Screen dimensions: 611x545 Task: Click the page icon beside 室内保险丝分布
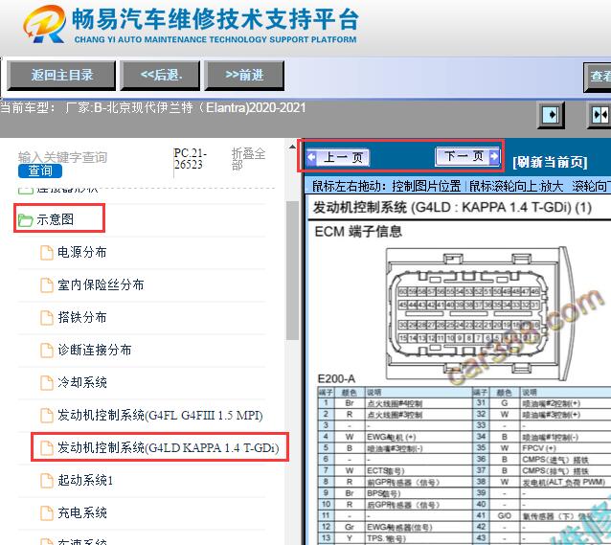pyautogui.click(x=47, y=285)
